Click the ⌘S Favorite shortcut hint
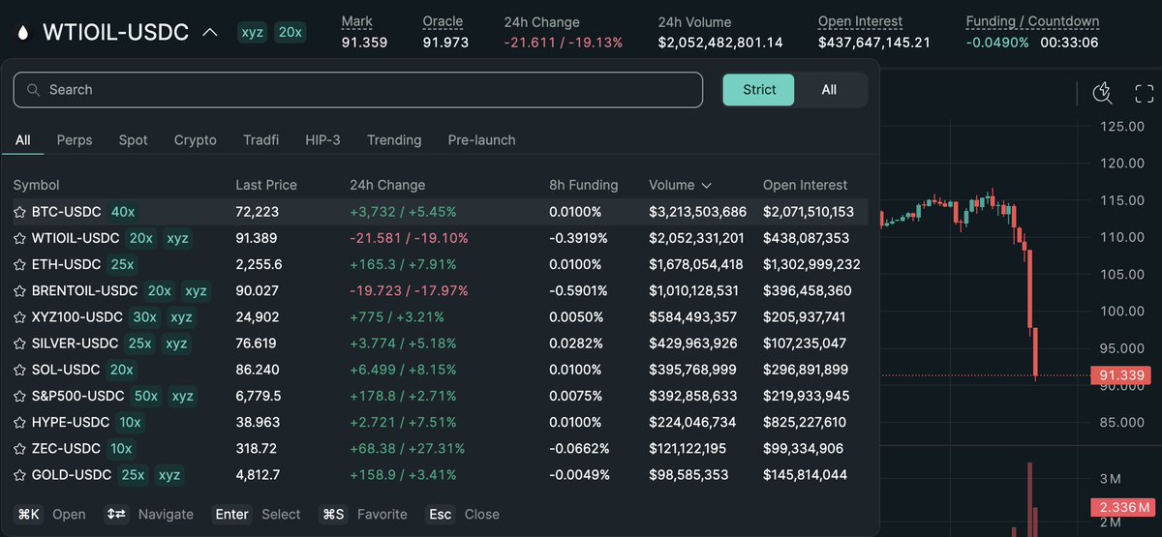 coord(363,515)
